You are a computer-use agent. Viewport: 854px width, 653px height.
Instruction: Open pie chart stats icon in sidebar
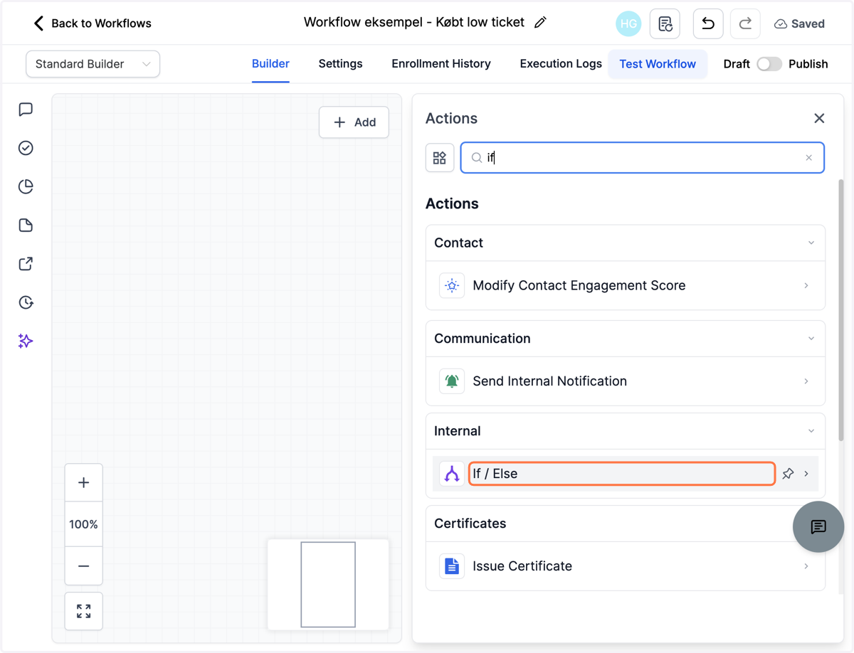click(x=26, y=186)
